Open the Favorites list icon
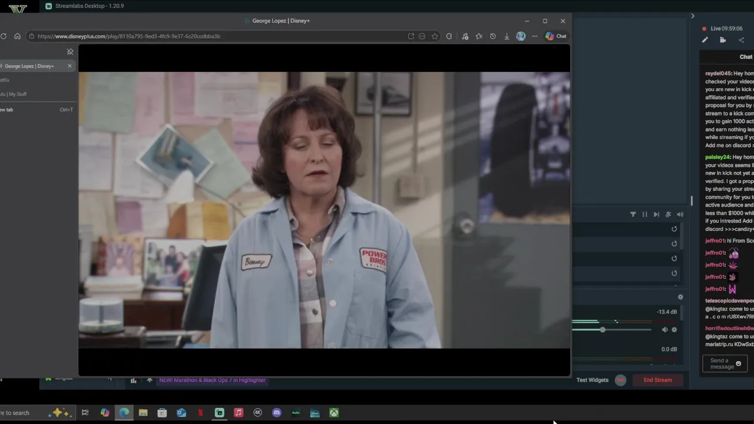 click(479, 36)
